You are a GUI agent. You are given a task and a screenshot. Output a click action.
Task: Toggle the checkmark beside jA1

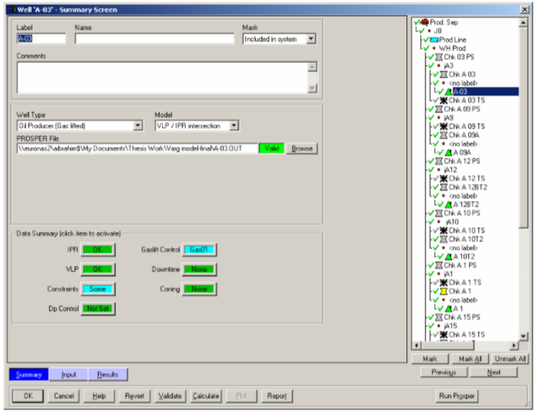click(x=431, y=274)
